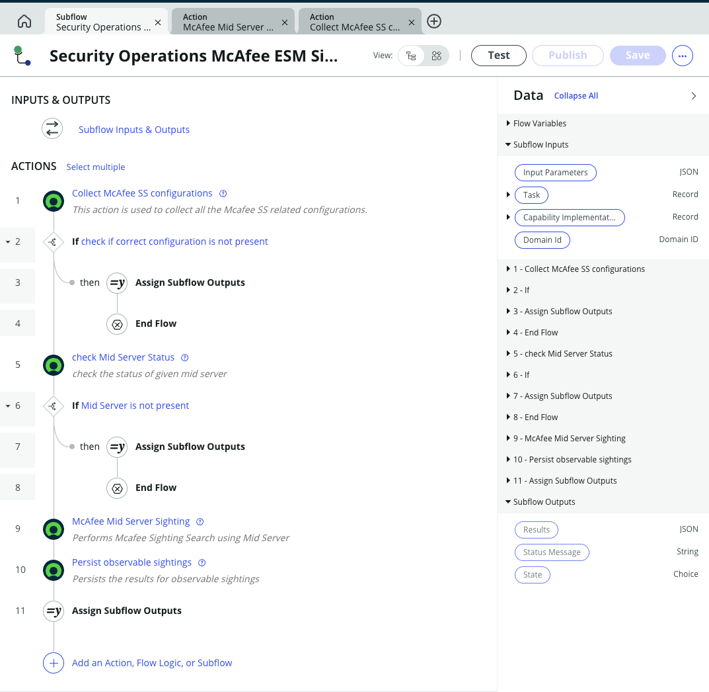Select the Results output pill

click(x=537, y=529)
